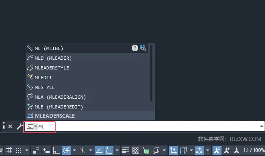
Task: Click the lineweight display icon
Action: (126, 150)
